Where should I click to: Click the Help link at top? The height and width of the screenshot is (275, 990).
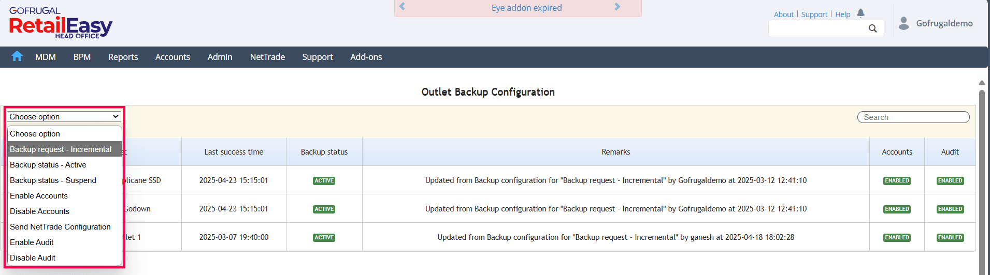(842, 14)
